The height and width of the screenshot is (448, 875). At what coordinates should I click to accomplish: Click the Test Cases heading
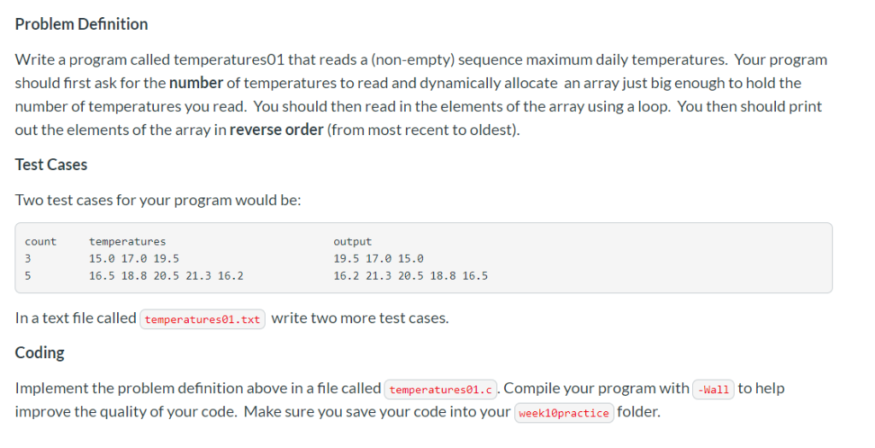tap(51, 165)
